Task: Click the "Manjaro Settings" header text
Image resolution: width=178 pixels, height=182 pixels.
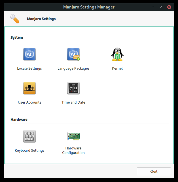Action: tap(41, 19)
